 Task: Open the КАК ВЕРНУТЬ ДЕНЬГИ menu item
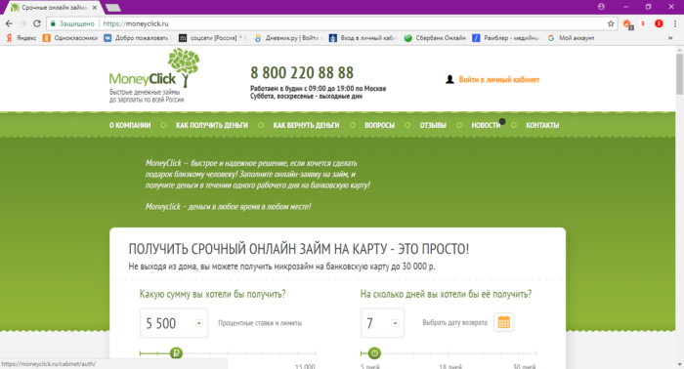click(x=306, y=126)
